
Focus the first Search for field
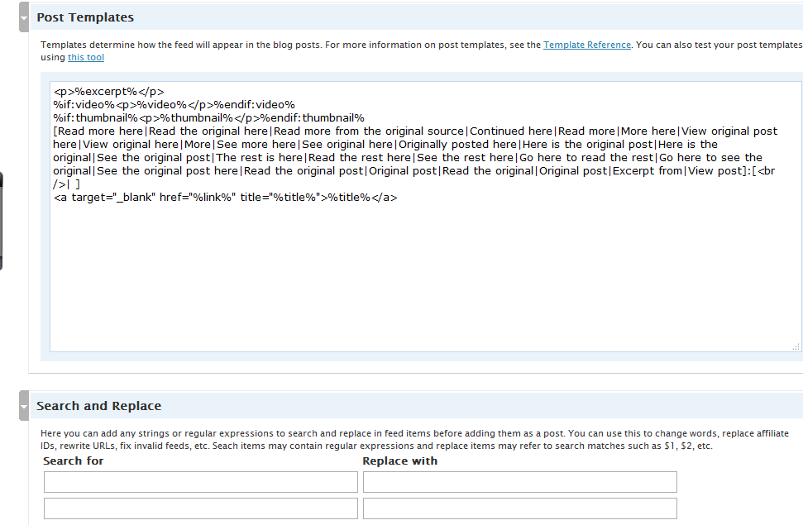201,482
